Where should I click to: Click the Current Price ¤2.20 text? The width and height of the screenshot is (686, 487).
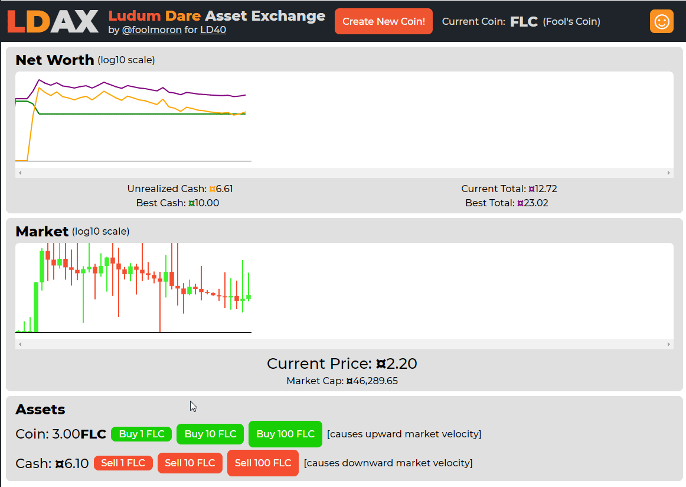tap(342, 363)
